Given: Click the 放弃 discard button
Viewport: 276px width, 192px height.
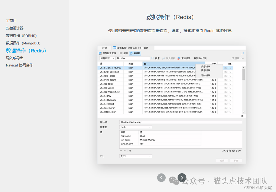Looking at the screenshot, I should 236,161.
